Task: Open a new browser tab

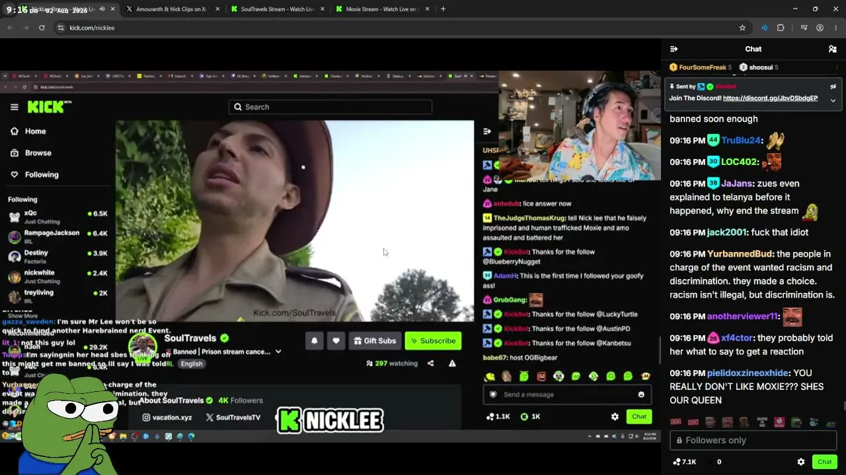Action: click(x=443, y=9)
